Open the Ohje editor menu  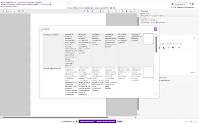coord(181,44)
